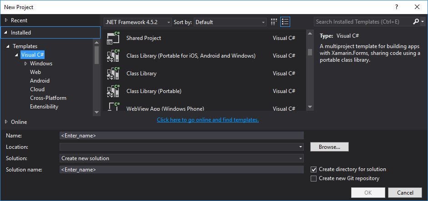This screenshot has width=428, height=201.
Task: Click the project Name input field
Action: click(x=181, y=135)
